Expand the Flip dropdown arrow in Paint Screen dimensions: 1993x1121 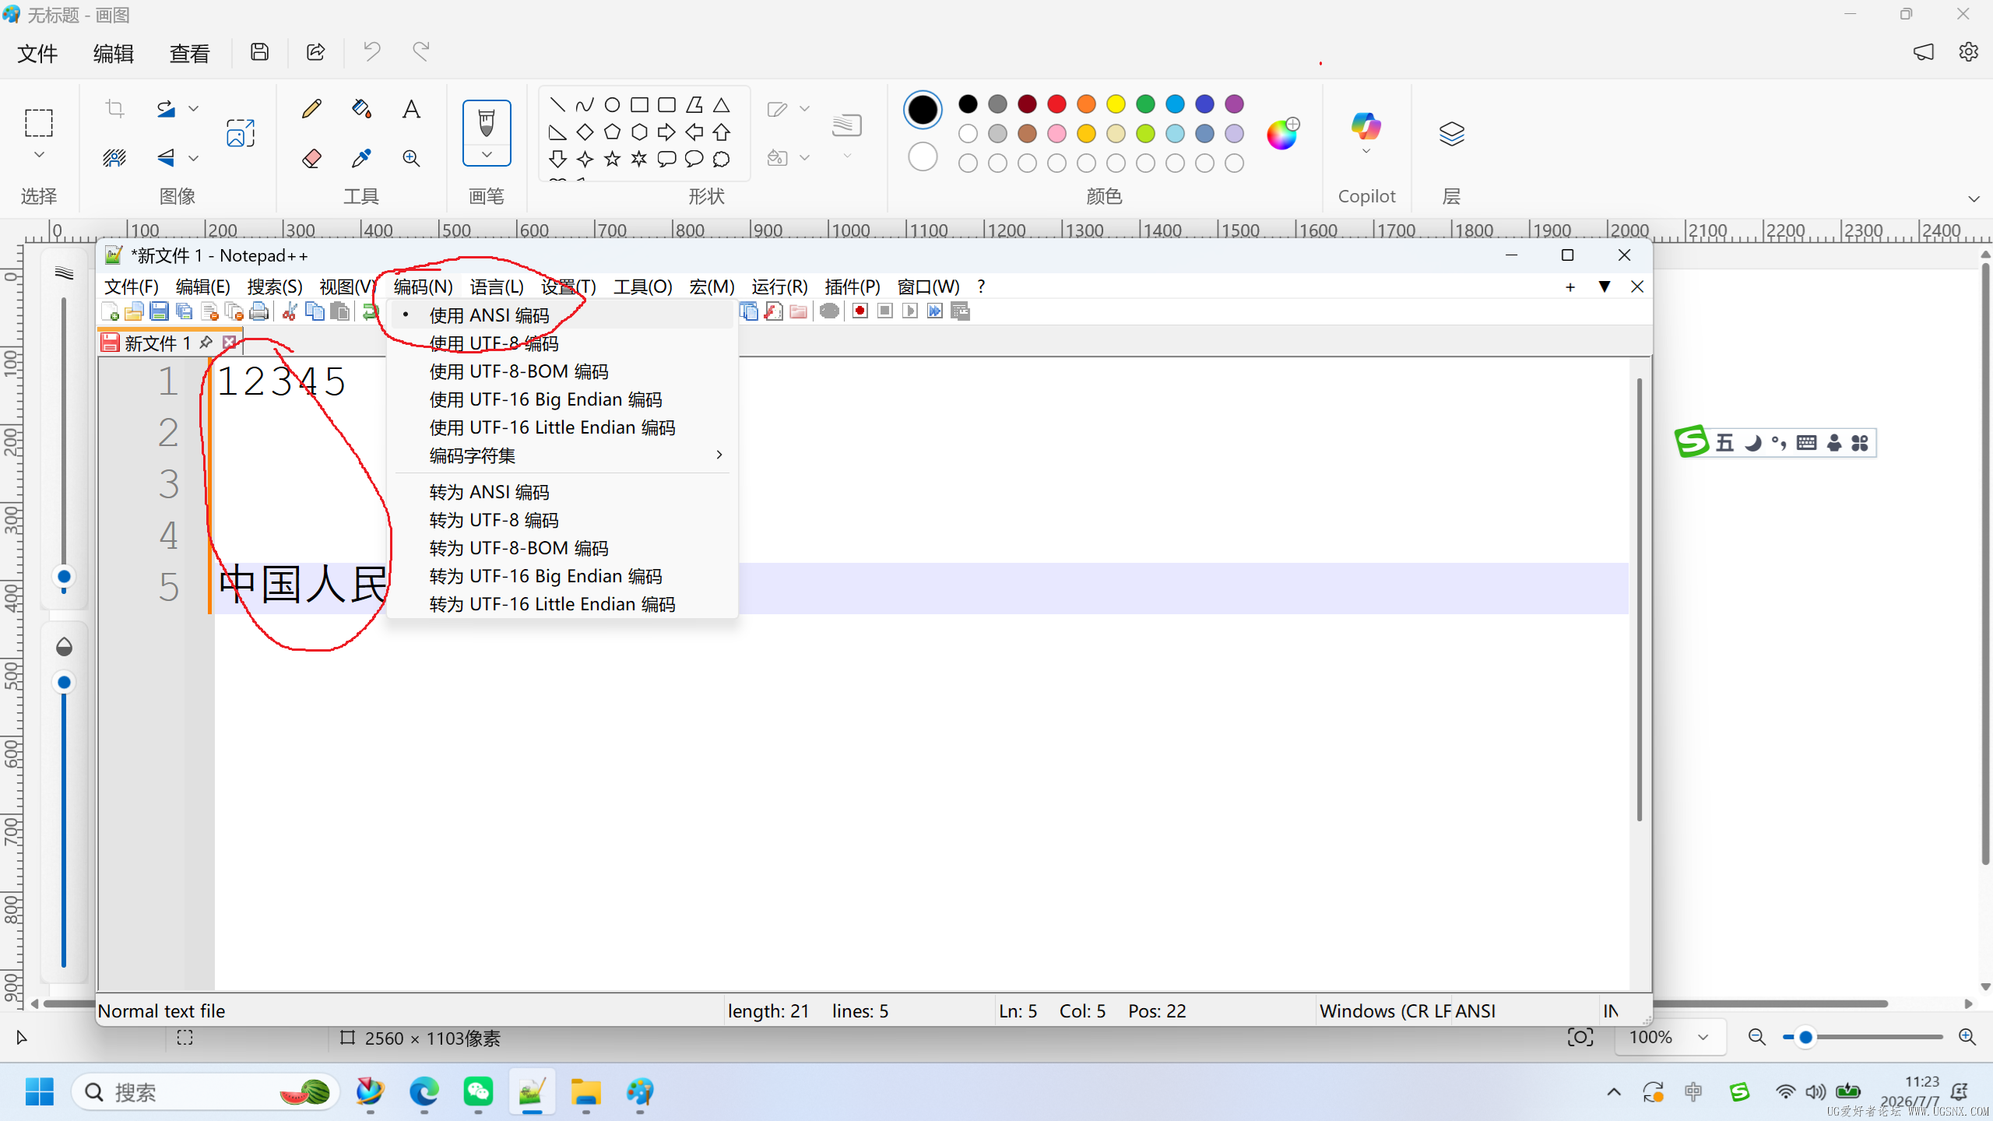coord(194,159)
